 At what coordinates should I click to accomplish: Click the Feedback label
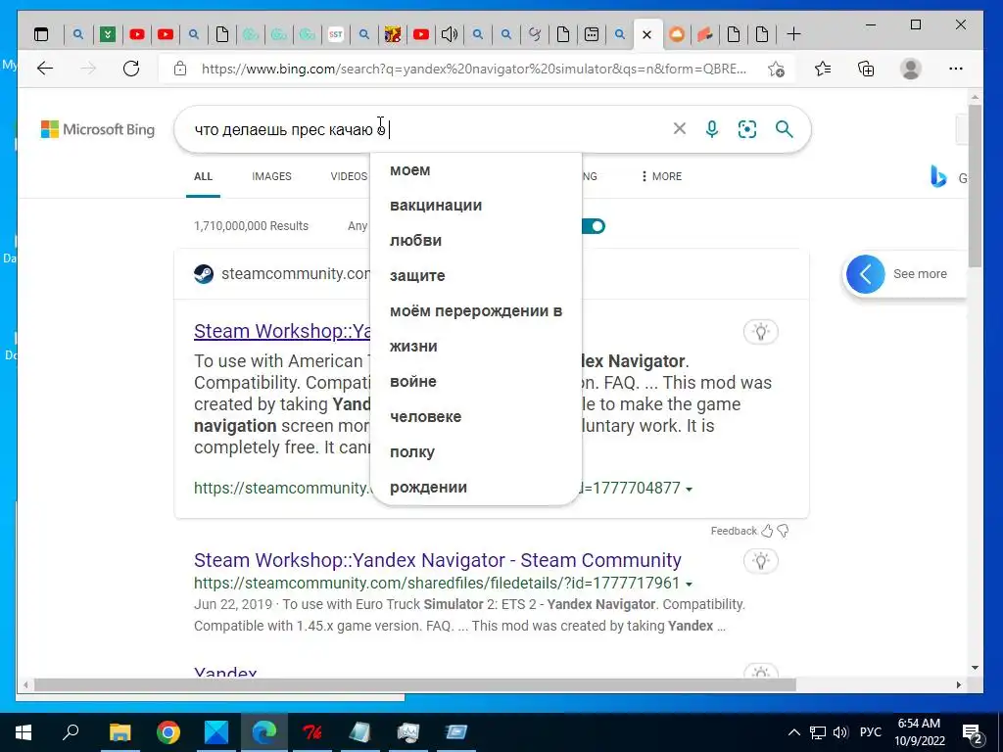(x=734, y=531)
